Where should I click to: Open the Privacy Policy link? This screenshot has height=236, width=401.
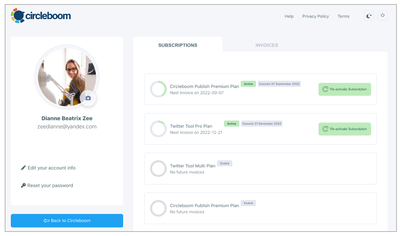click(315, 16)
